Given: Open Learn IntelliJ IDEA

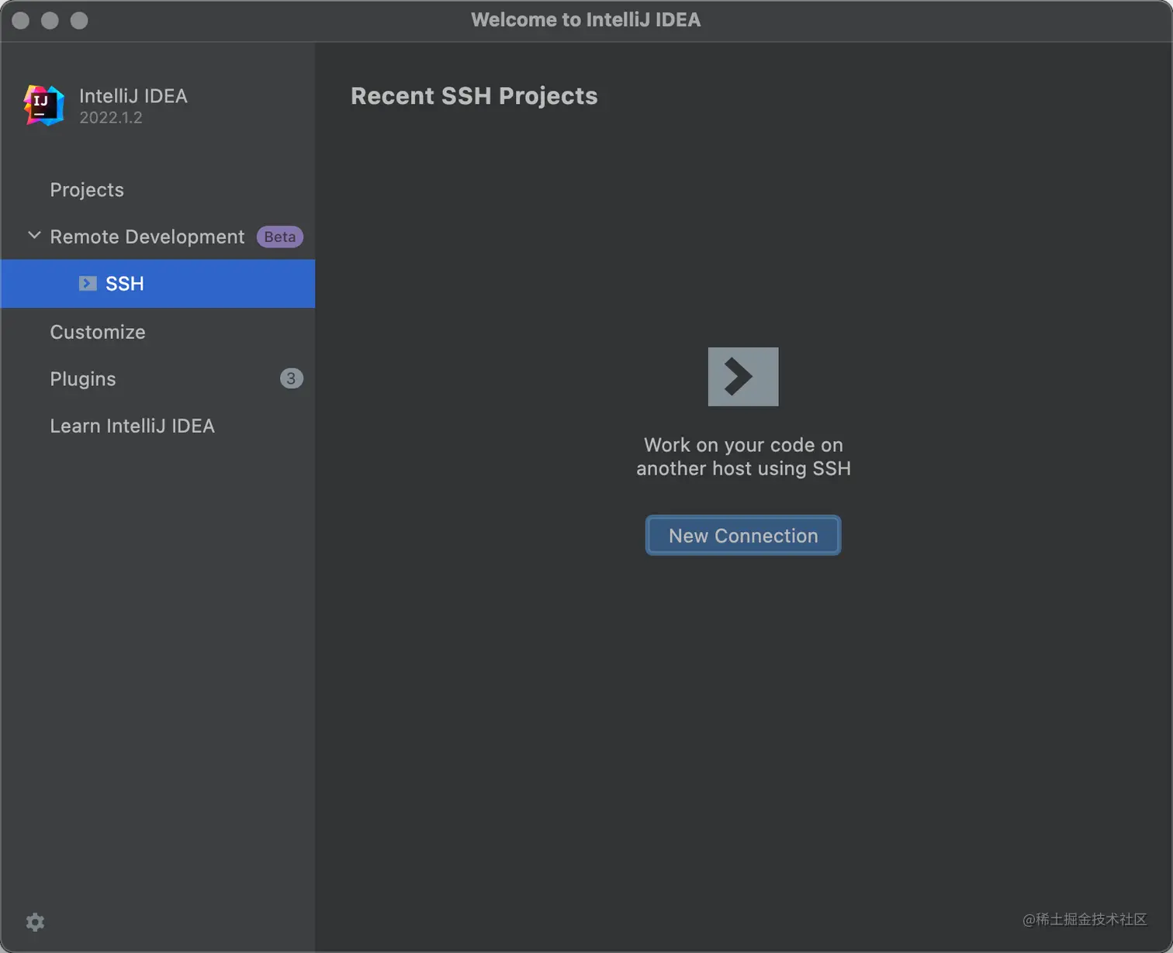Looking at the screenshot, I should point(132,426).
